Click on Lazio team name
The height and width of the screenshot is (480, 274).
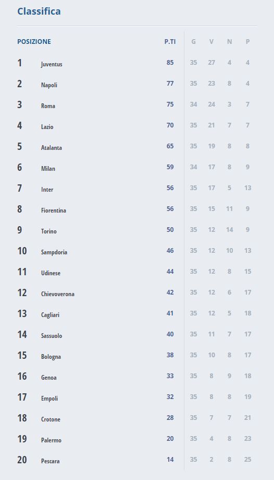47,127
